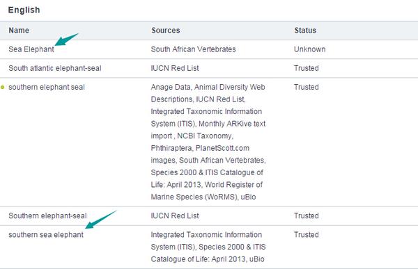Click the green preferred-name dot indicator
This screenshot has width=418, height=269.
pyautogui.click(x=2, y=88)
